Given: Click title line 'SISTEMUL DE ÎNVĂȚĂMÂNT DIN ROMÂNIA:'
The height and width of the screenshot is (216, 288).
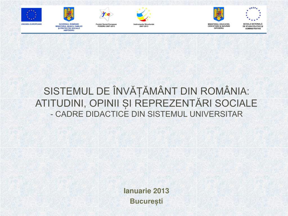Looking at the screenshot, I should [x=146, y=91].
